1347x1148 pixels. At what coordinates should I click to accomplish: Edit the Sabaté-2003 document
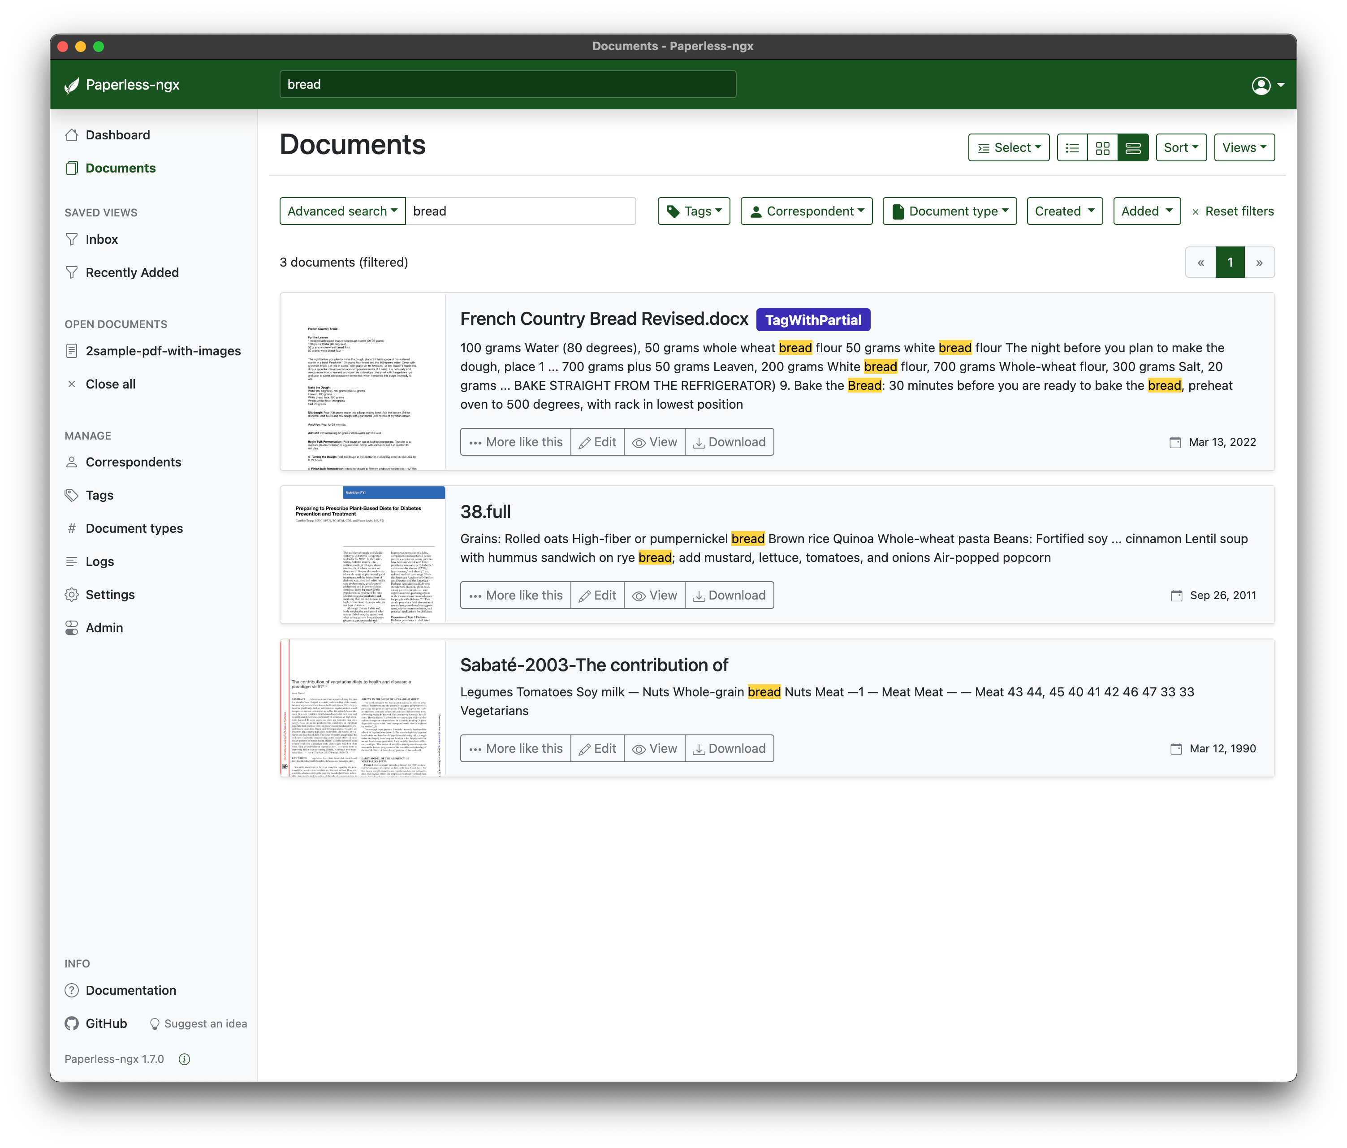click(x=597, y=749)
